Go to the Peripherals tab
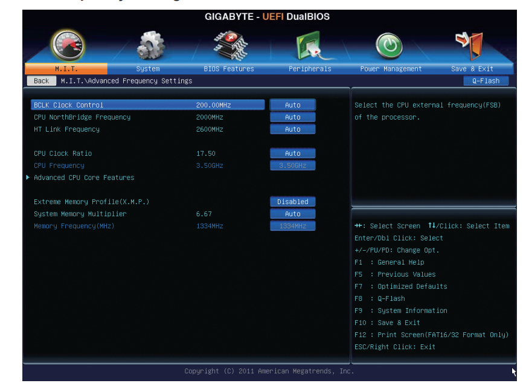 tap(310, 69)
